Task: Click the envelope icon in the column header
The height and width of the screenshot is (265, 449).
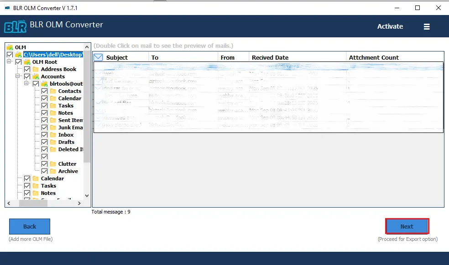Action: (98, 57)
